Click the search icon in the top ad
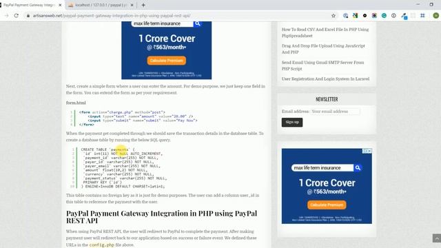The height and width of the screenshot is (248, 441). 198,23
